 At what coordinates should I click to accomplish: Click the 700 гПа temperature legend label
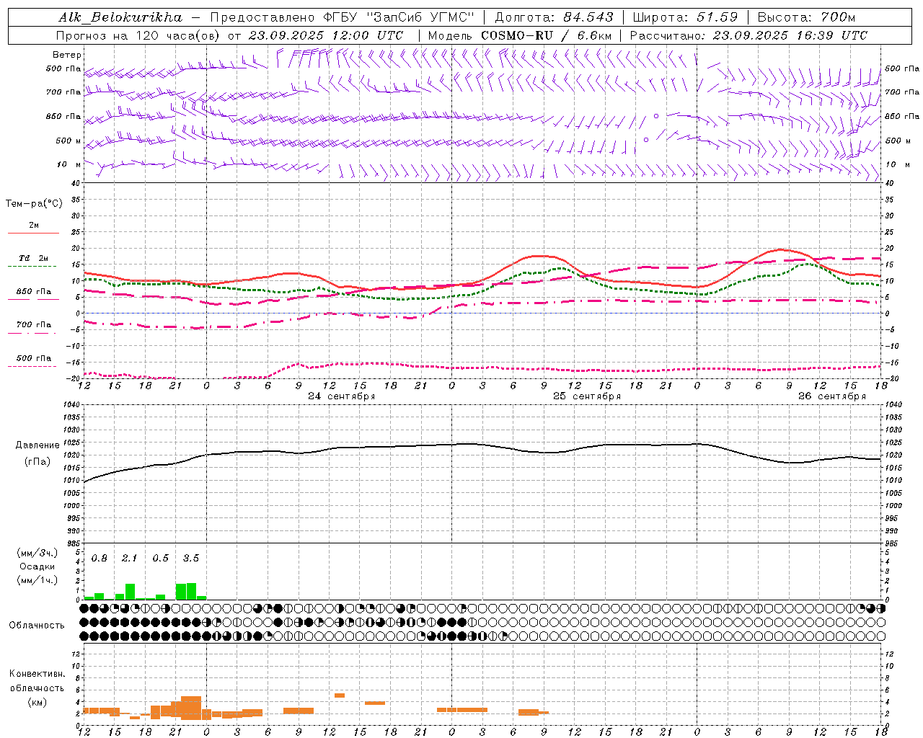click(x=34, y=324)
